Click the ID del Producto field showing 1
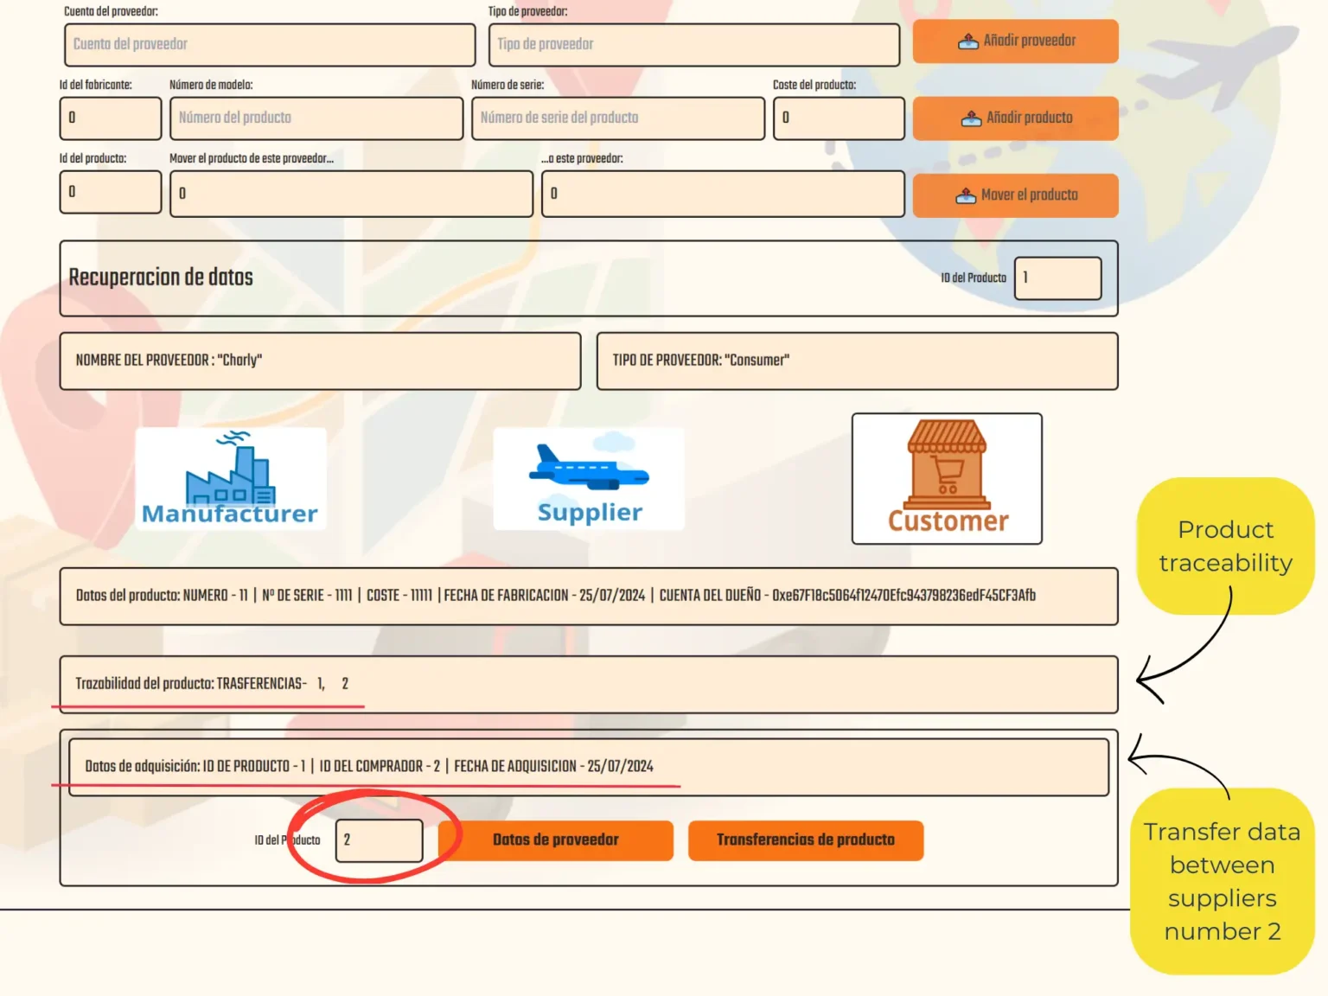 pos(1057,278)
